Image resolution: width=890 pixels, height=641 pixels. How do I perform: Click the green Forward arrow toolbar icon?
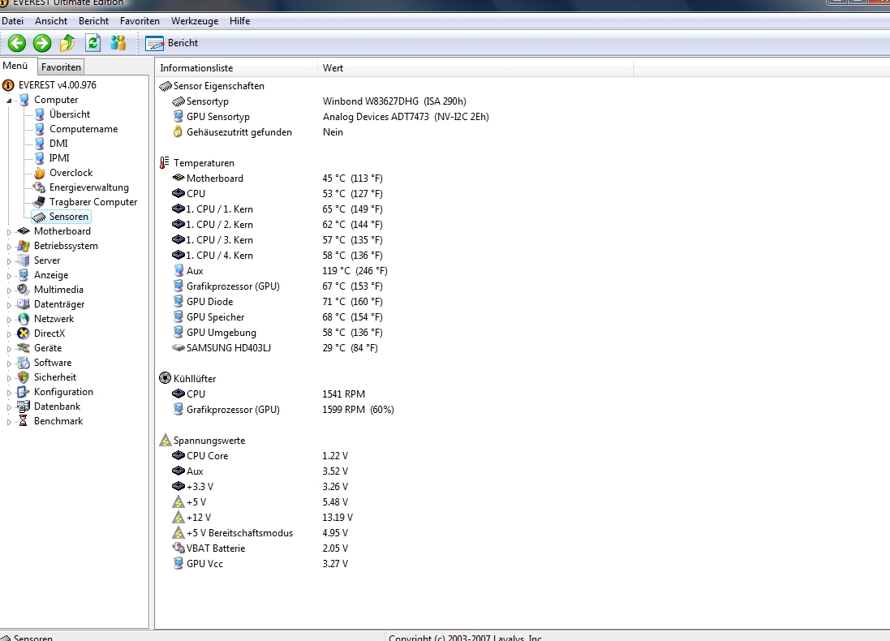pos(42,42)
